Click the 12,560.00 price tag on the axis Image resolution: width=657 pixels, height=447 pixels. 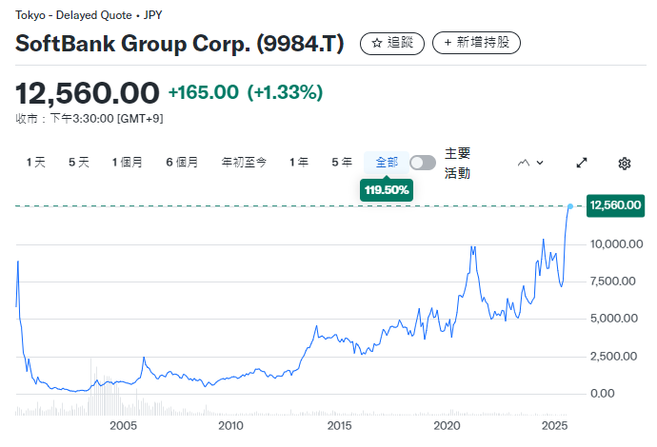point(616,205)
